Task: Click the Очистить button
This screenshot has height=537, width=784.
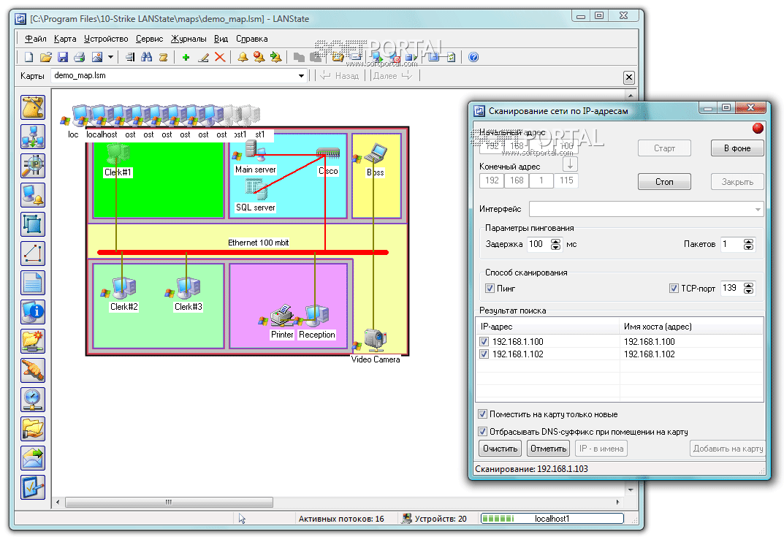Action: pos(500,449)
